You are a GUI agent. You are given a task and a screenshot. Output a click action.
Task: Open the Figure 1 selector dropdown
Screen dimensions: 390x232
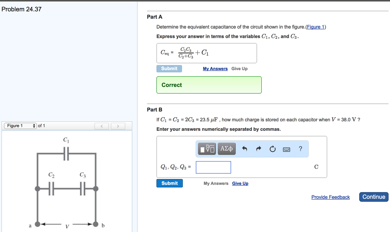20,125
